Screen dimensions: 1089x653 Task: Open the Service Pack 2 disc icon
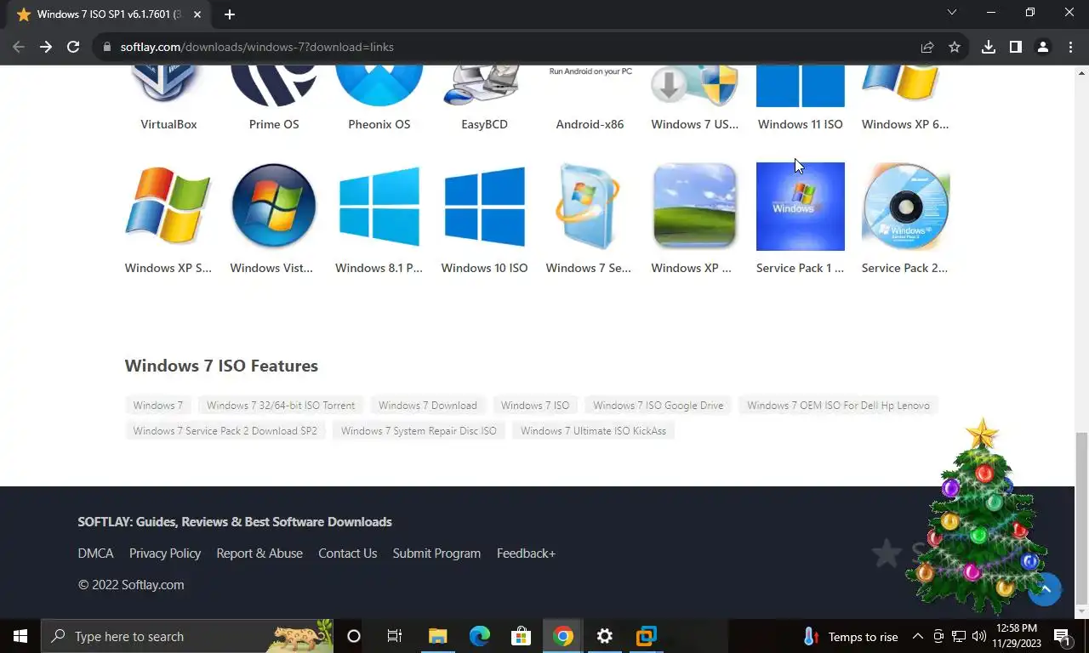(905, 207)
